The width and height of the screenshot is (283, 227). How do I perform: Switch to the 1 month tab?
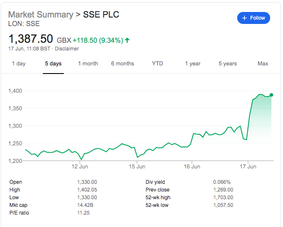88,63
